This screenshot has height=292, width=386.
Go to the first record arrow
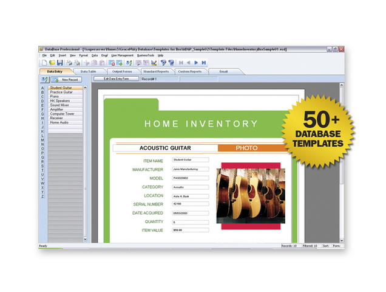click(180, 63)
